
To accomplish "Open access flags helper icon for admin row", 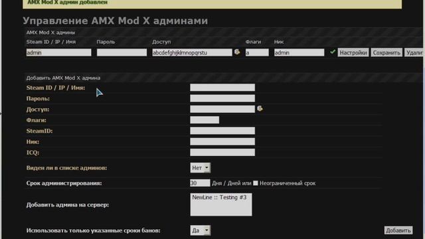I will click(237, 52).
